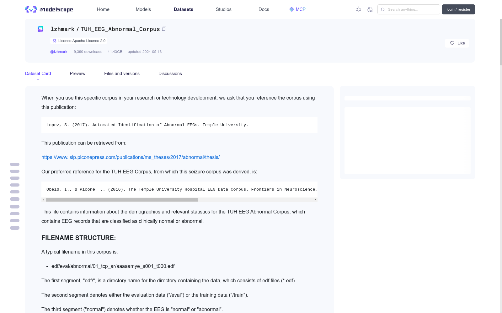Image resolution: width=502 pixels, height=313 pixels.
Task: Open the @lzhmark profile link
Action: (59, 52)
